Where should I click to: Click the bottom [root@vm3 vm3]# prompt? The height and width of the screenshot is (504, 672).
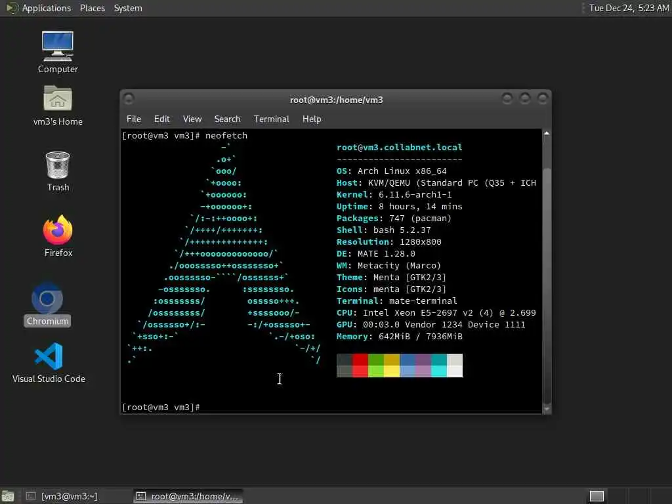(161, 407)
